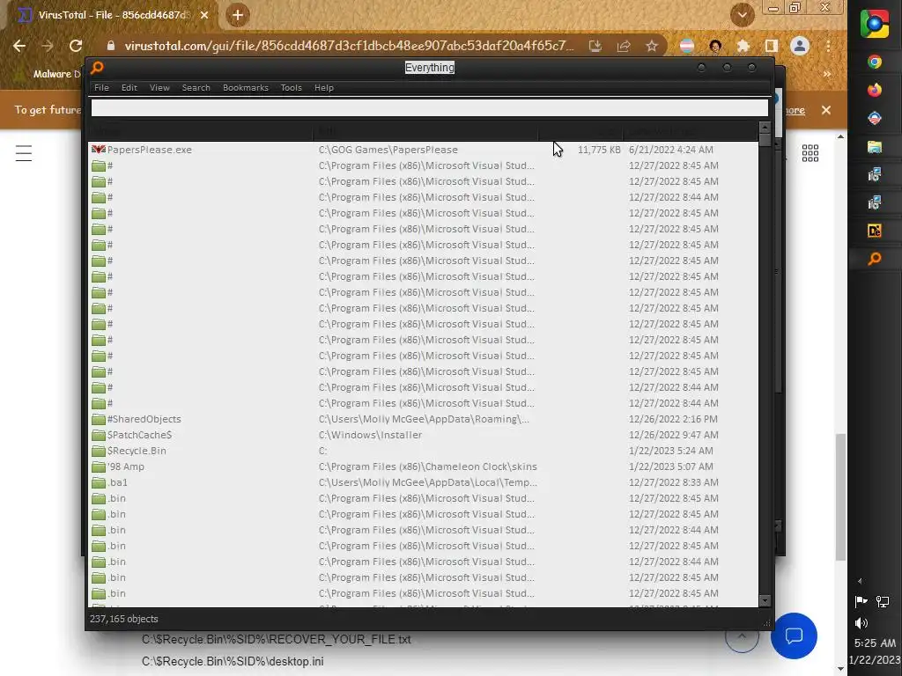Click the portrait avatar extension icon
Screen dimensions: 902x676
click(715, 46)
